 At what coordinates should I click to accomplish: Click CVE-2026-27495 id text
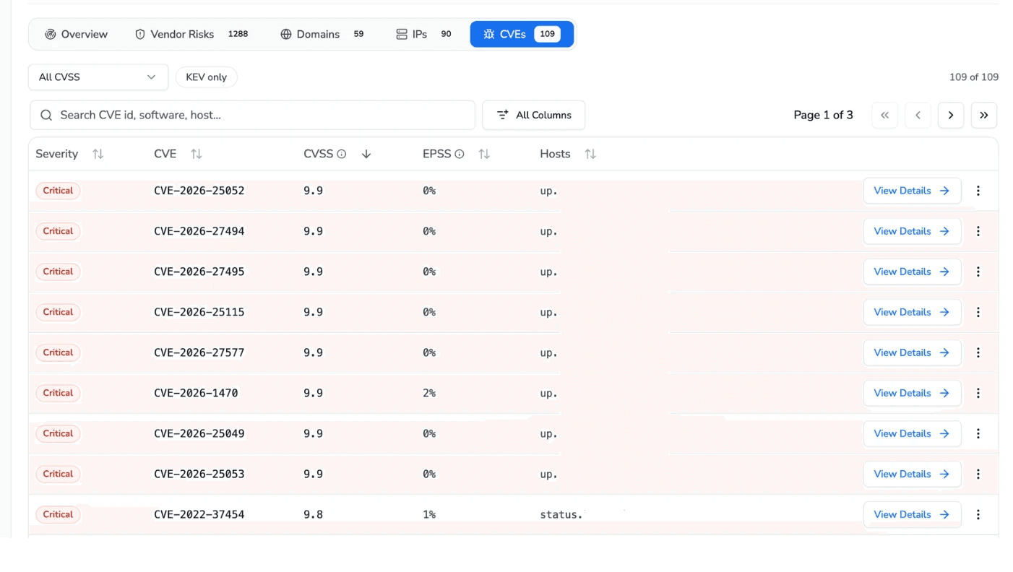(199, 272)
